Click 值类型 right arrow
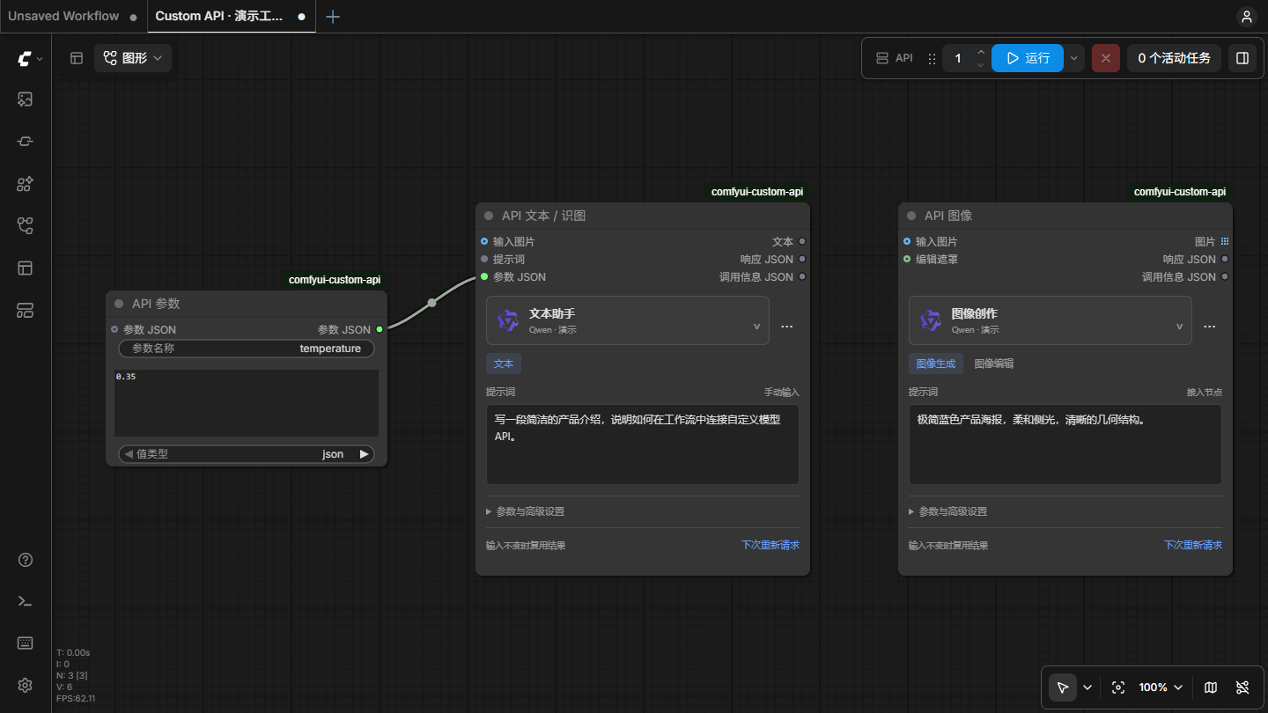Image resolution: width=1268 pixels, height=713 pixels. coord(364,454)
